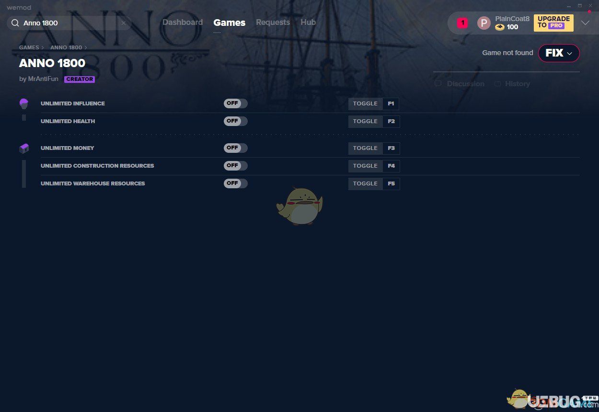
Task: Click the MrAntiFun creator name
Action: [x=43, y=79]
